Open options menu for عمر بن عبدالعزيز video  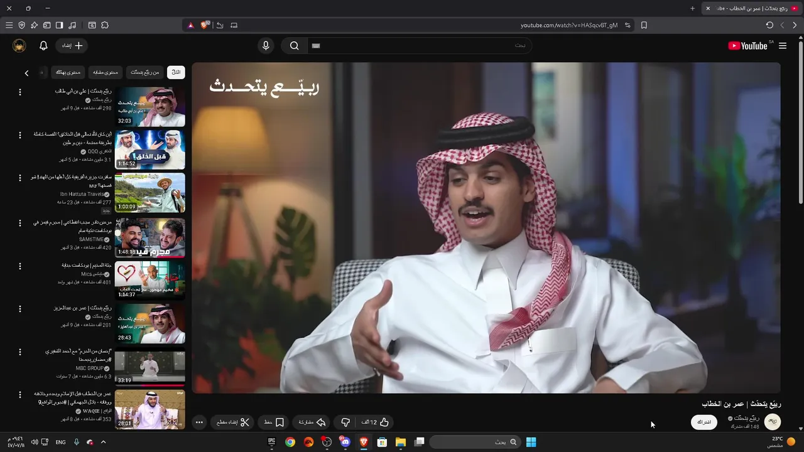click(x=19, y=309)
